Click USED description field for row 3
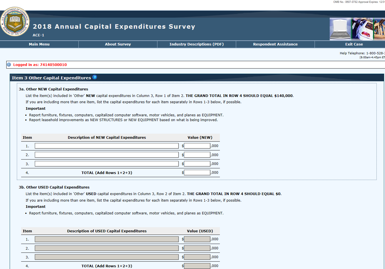Image resolution: width=385 pixels, height=269 pixels. pyautogui.click(x=107, y=257)
